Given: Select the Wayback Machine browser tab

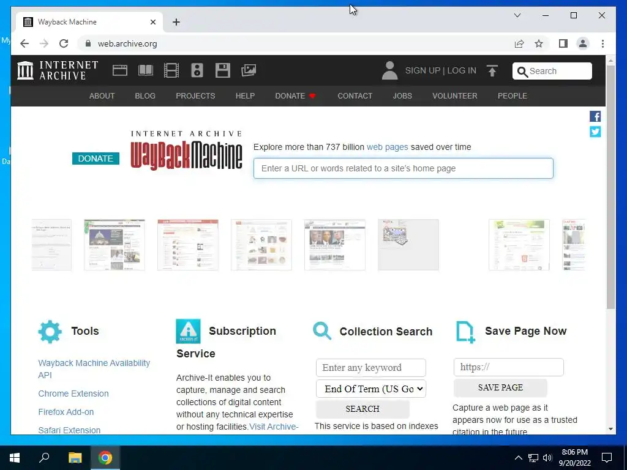Looking at the screenshot, I should (89, 22).
